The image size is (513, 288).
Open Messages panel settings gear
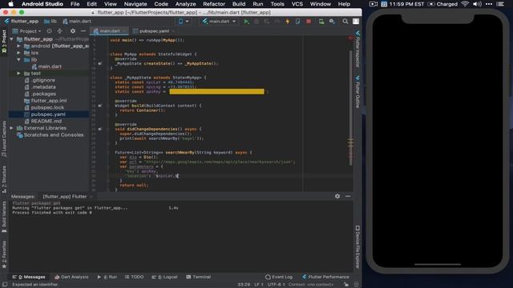pos(337,196)
